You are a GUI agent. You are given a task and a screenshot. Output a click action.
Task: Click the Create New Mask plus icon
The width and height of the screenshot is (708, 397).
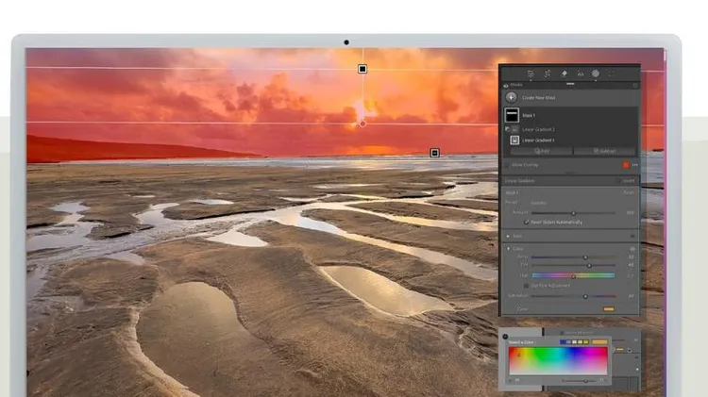pos(513,97)
